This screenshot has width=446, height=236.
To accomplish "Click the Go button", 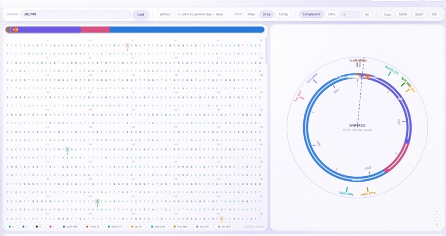I will pos(367,14).
